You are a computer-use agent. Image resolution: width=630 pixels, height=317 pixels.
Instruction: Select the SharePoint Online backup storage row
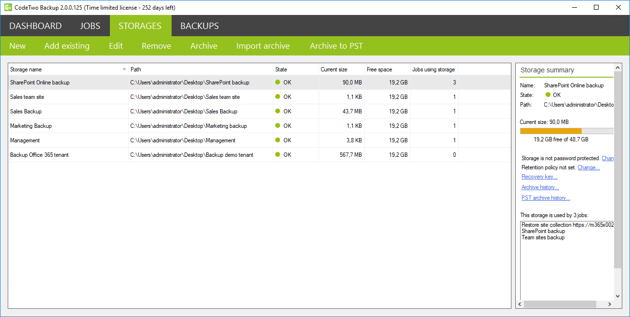click(x=259, y=83)
